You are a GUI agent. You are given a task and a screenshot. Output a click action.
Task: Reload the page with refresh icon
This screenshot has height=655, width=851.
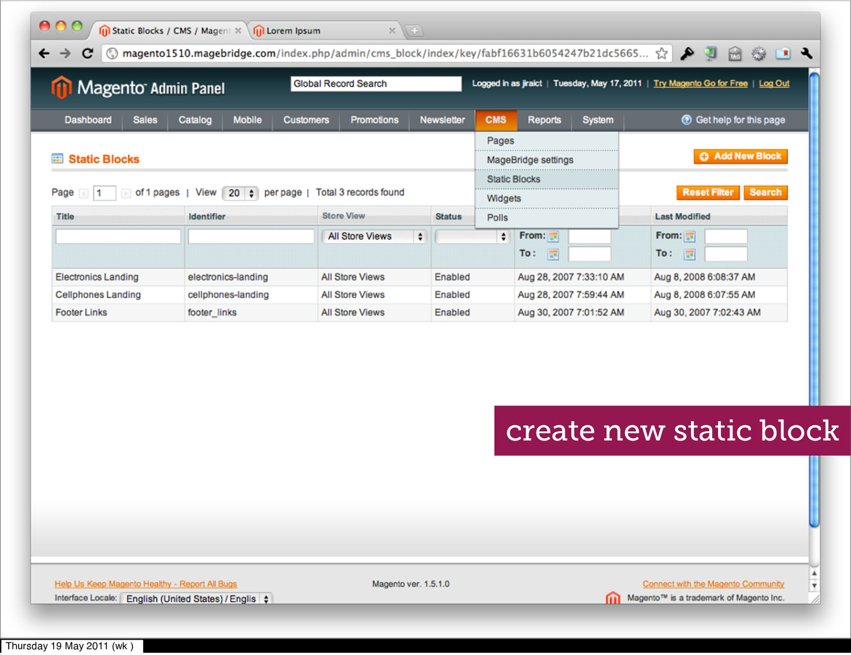[x=87, y=53]
